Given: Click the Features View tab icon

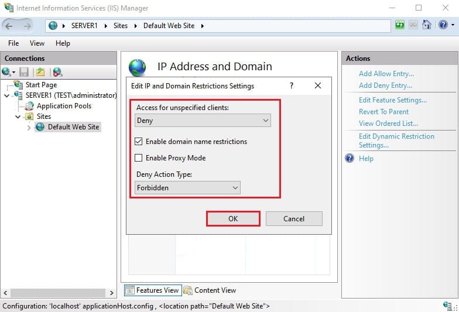Looking at the screenshot, I should (130, 290).
